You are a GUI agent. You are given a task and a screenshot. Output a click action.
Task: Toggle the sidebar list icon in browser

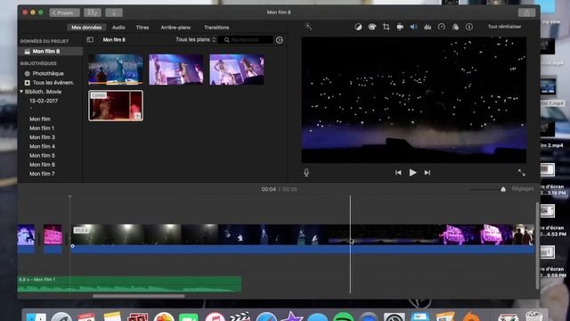point(90,39)
